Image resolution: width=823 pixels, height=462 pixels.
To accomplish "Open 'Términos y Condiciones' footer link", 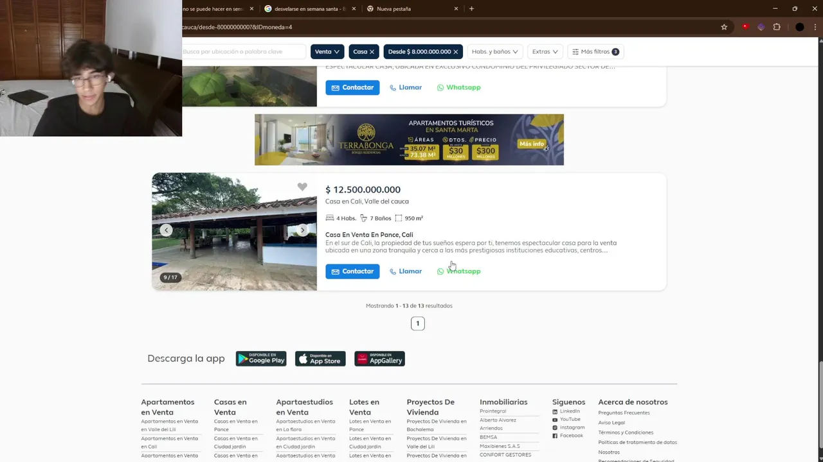I will coord(626,432).
